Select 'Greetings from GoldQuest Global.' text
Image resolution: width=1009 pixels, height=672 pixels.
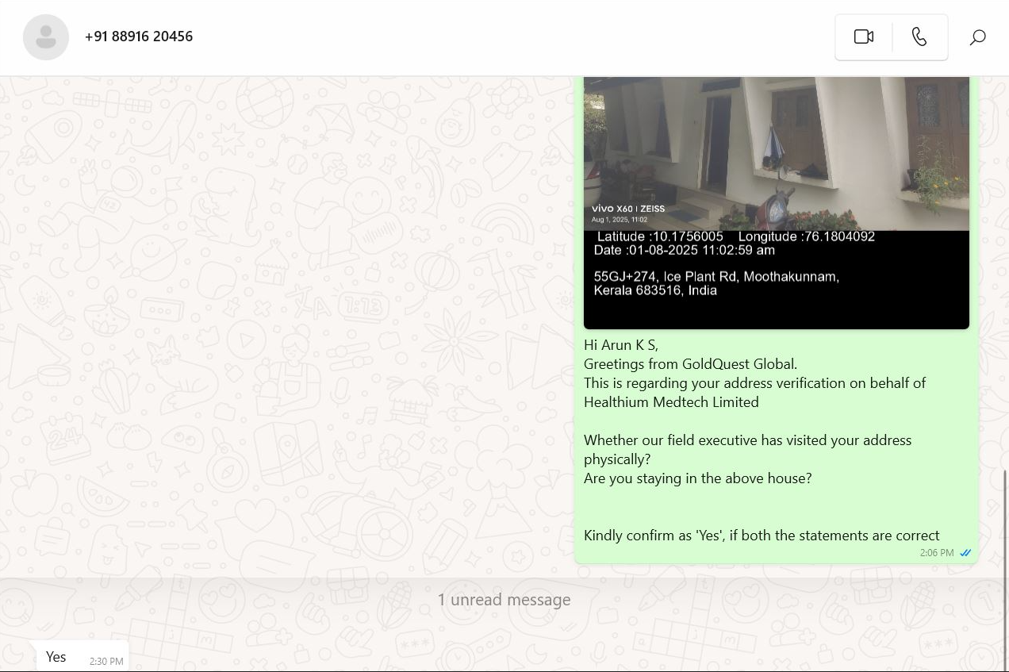[690, 364]
